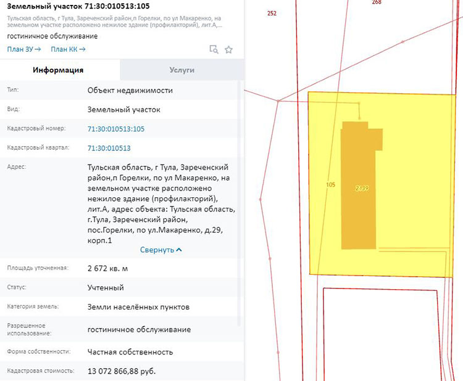The image size is (463, 381).
Task: Click the cadastral value 13 072 866,88 руб.
Action: tap(122, 371)
